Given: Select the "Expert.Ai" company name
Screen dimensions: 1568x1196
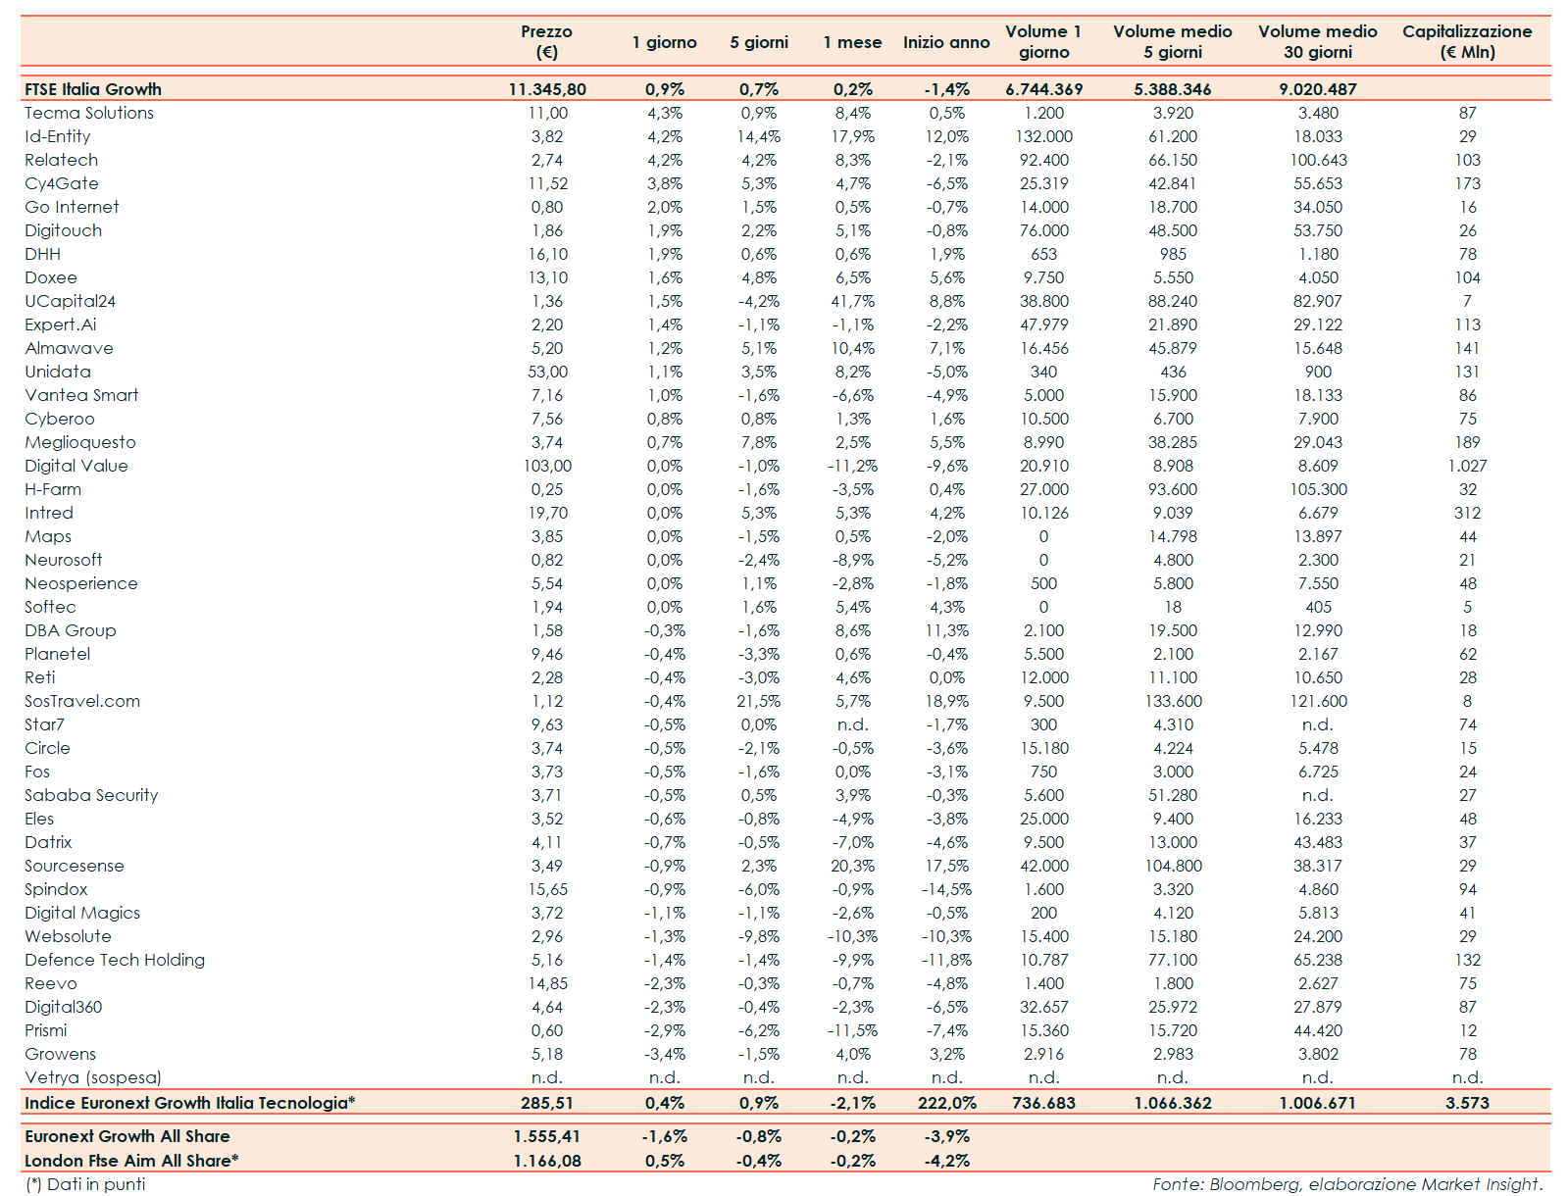Looking at the screenshot, I should (x=61, y=324).
